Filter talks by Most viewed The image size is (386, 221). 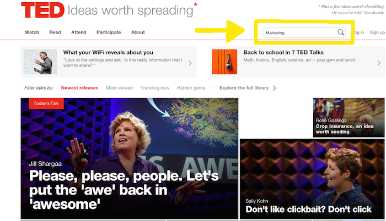coord(120,88)
